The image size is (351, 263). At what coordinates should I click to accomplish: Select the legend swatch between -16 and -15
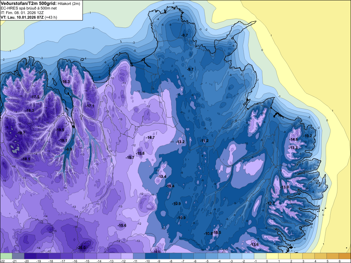79,256
